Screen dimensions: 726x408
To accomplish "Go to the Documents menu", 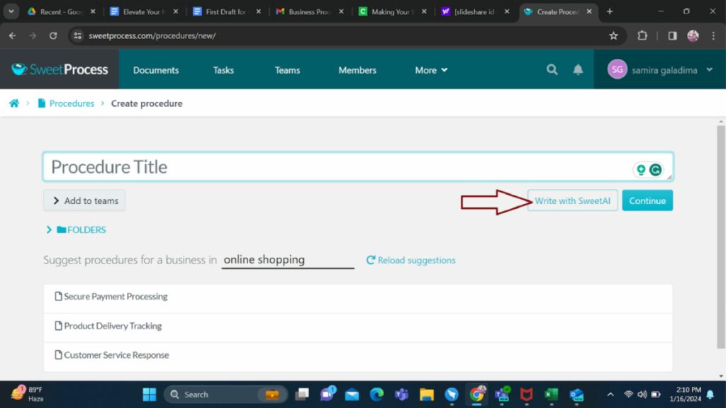I will [156, 70].
